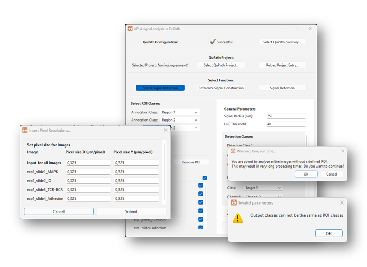
Task: Select the Sparse Signal Detection function
Action: click(x=160, y=88)
